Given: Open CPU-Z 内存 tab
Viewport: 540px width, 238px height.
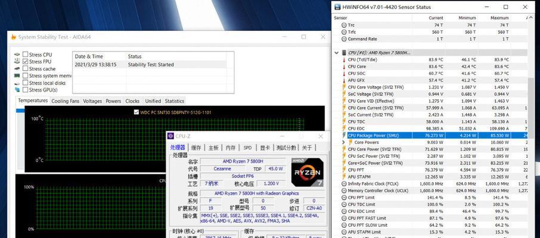Looking at the screenshot, I should [231, 148].
